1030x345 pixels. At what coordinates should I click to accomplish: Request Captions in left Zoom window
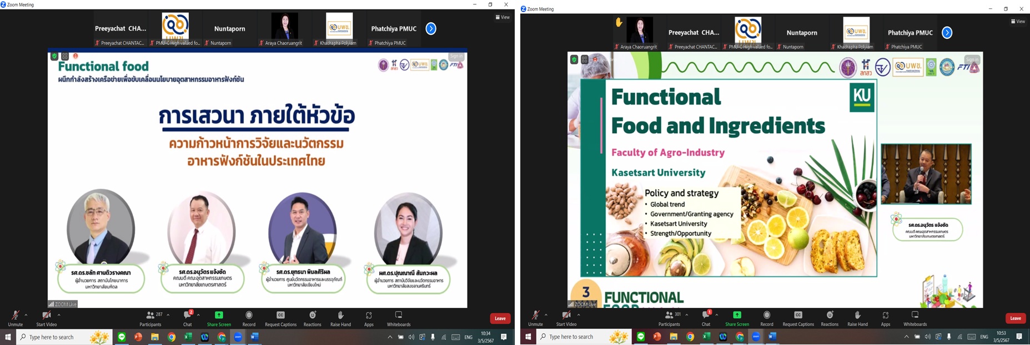pyautogui.click(x=280, y=318)
